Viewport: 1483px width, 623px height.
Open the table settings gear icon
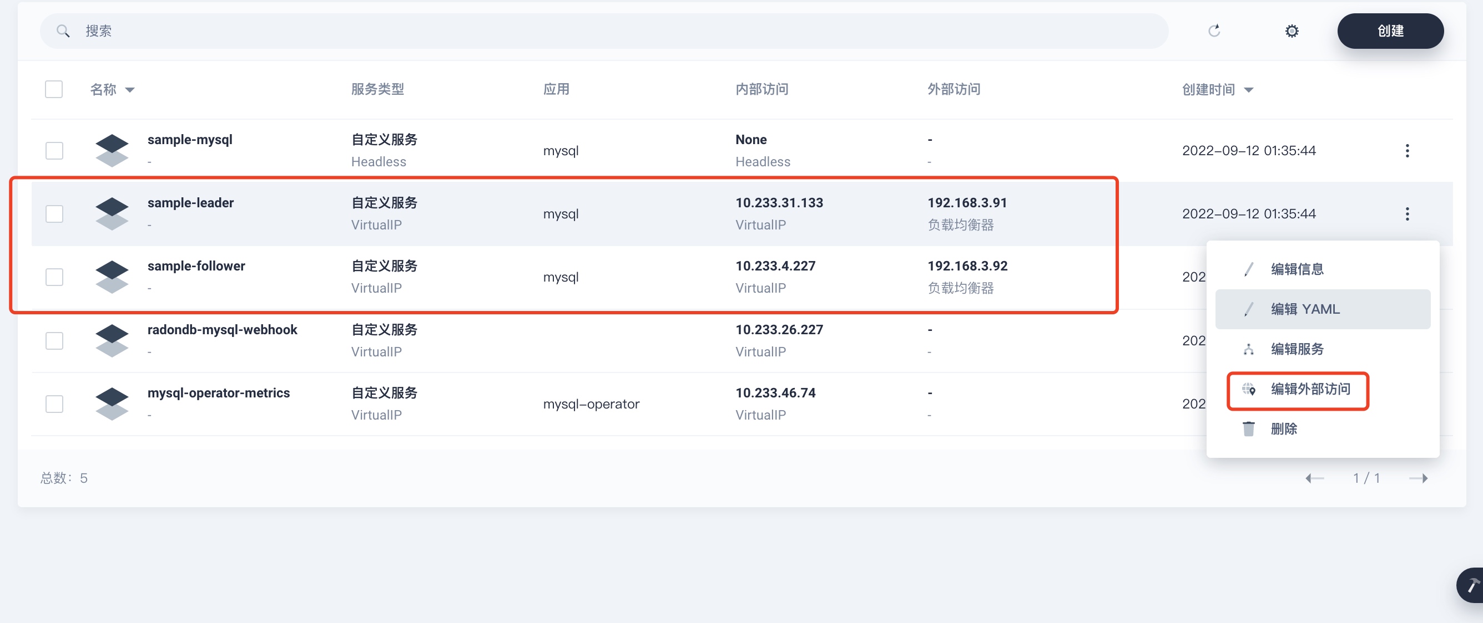[1292, 31]
